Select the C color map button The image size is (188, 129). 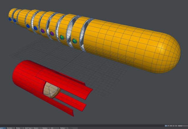174,126
